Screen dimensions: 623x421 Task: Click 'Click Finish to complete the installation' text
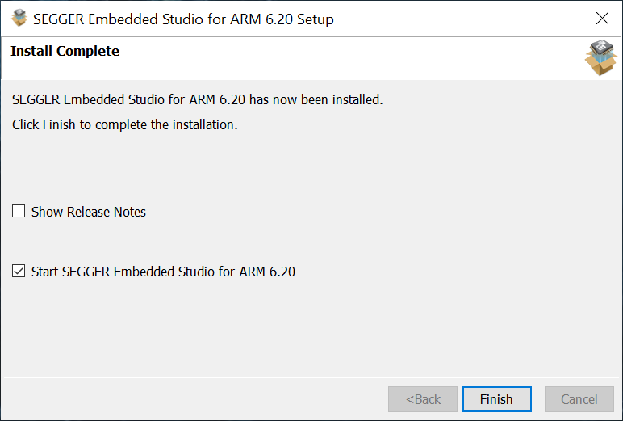(125, 125)
